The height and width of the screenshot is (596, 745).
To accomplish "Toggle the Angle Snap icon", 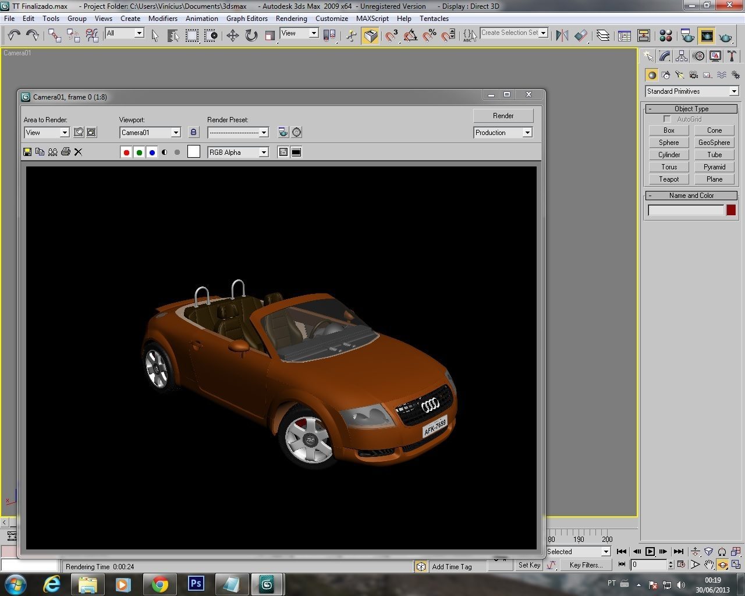I will click(x=410, y=36).
